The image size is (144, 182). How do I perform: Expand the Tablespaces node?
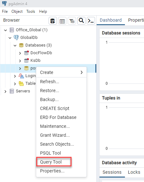coord(15,84)
